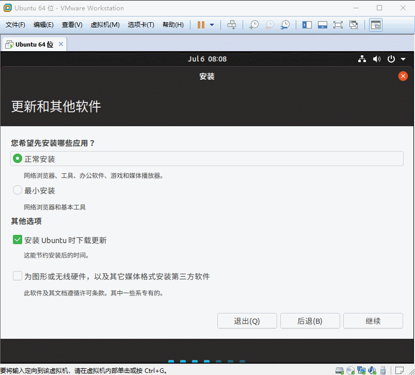Uncheck 安装 Ubuntu 时下载更新 checkbox
The width and height of the screenshot is (415, 375).
[x=18, y=240]
